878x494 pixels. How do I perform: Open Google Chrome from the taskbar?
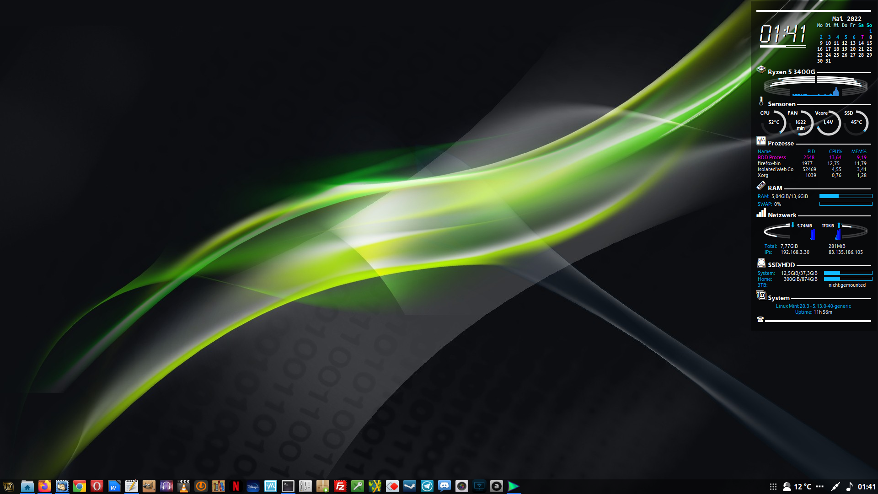[x=80, y=486]
